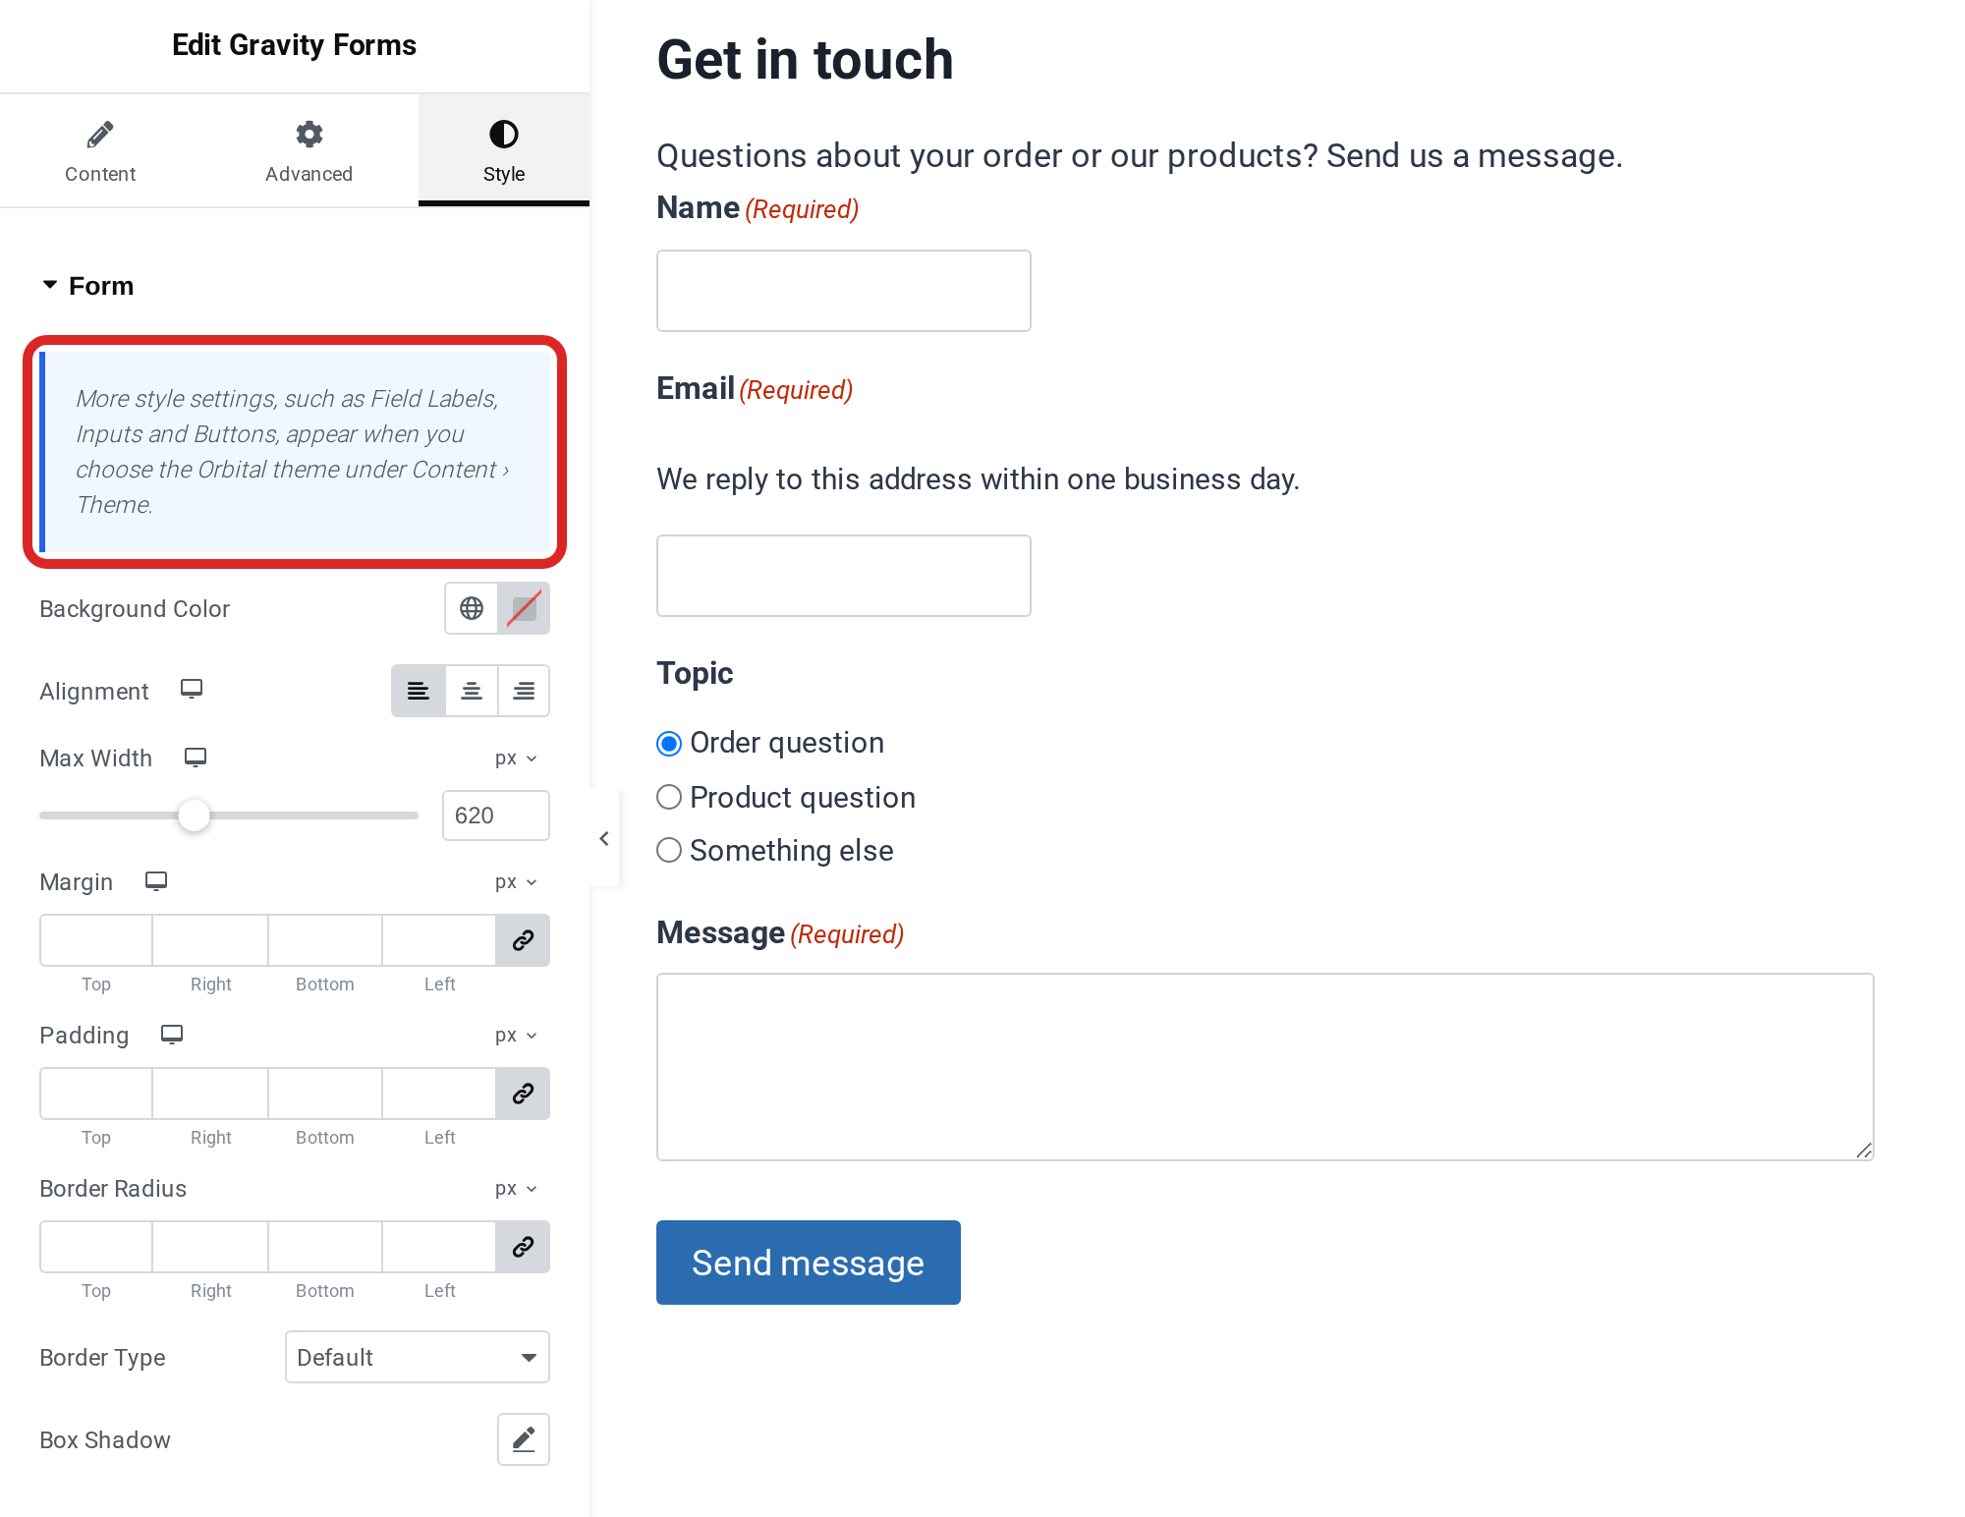Open the Background Color swatch picker
Screen dimensions: 1965x1517
pyautogui.click(x=524, y=608)
